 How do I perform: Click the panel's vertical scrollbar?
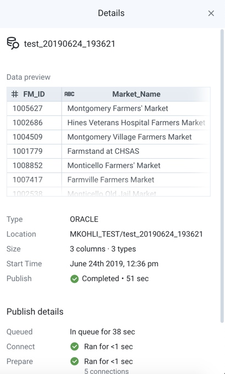[222, 176]
